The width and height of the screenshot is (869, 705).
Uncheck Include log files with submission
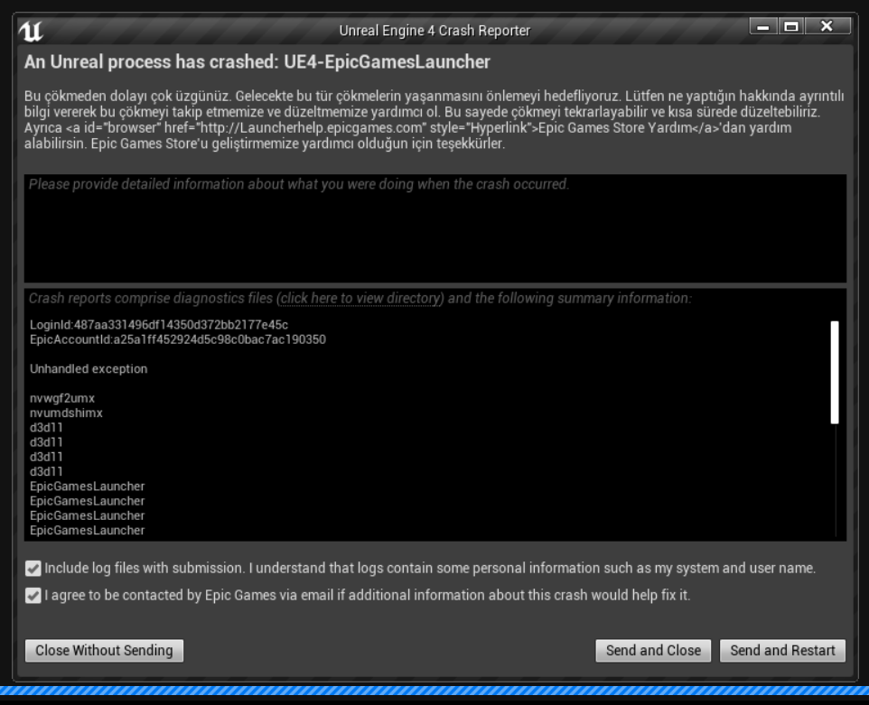(x=33, y=569)
